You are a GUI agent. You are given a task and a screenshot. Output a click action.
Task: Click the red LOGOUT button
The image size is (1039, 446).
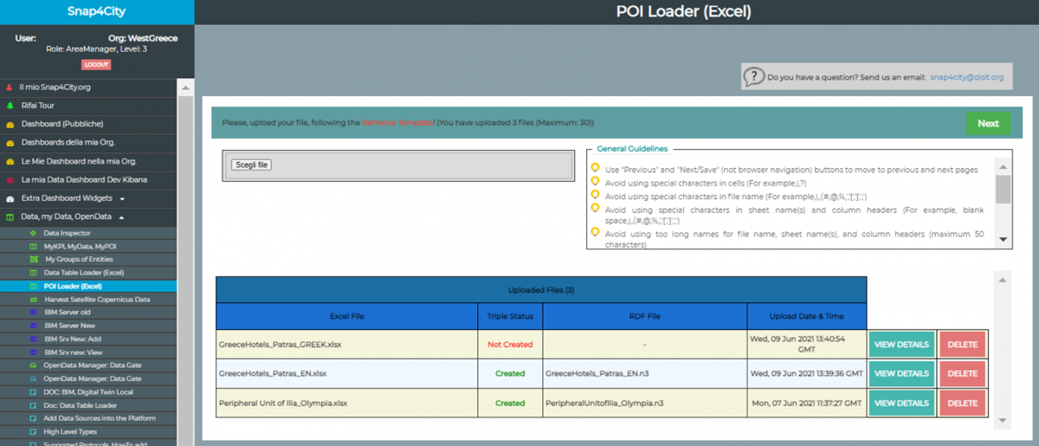(x=96, y=65)
